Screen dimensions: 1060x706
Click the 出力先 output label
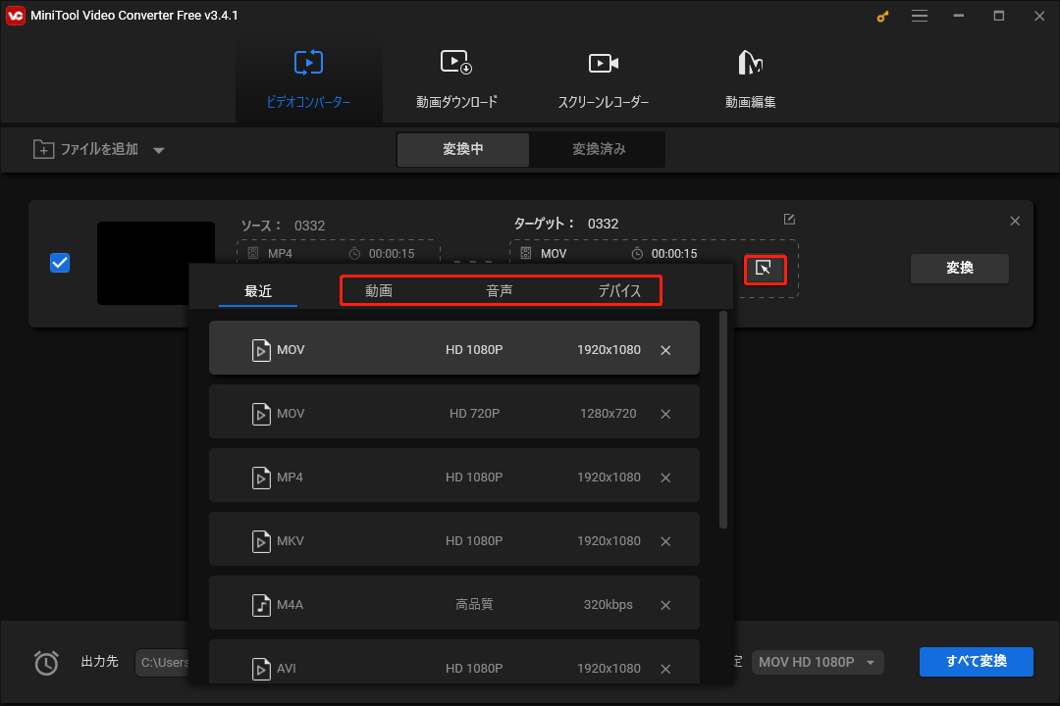tap(99, 662)
